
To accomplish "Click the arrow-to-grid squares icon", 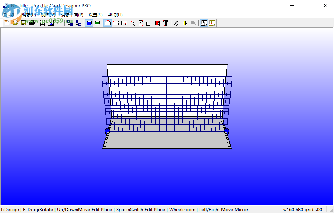I will pyautogui.click(x=70, y=23).
